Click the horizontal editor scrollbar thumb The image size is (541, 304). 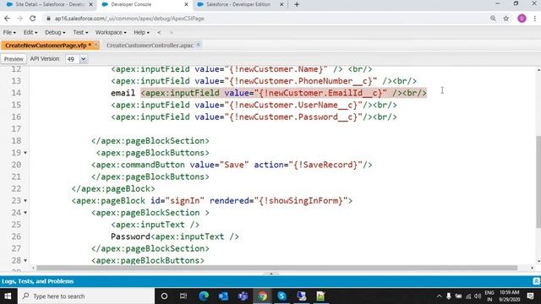[276, 268]
